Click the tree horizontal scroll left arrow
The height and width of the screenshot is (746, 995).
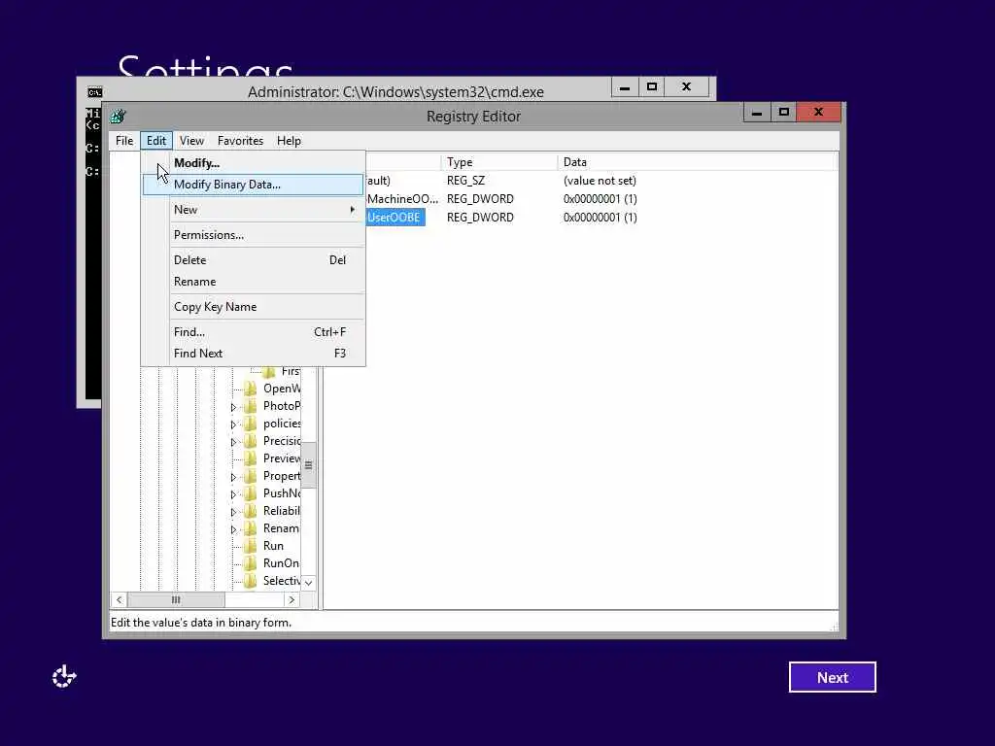tap(119, 599)
